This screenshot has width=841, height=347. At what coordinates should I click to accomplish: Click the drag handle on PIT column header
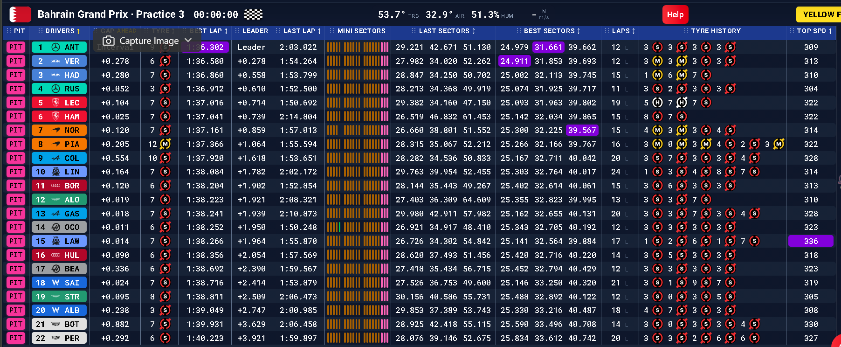(8, 31)
